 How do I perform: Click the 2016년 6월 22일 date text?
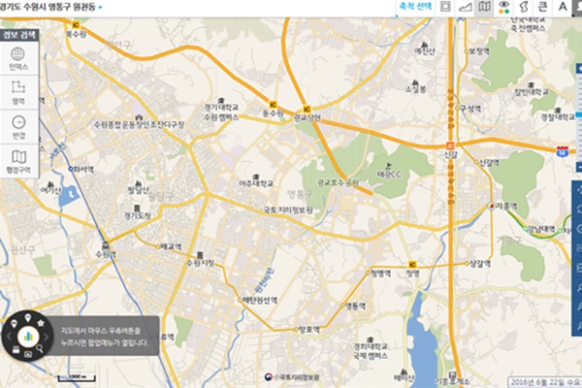pos(544,382)
